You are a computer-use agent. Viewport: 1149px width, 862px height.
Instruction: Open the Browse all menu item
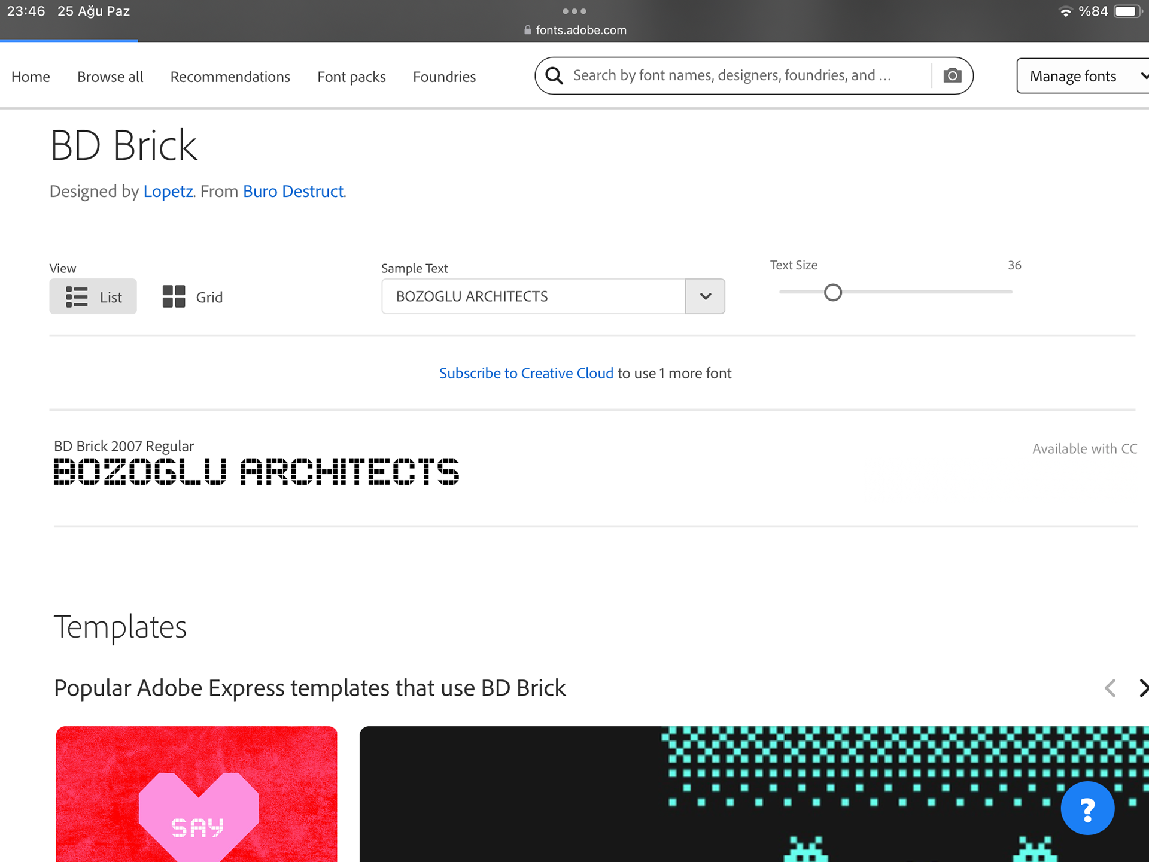coord(110,77)
